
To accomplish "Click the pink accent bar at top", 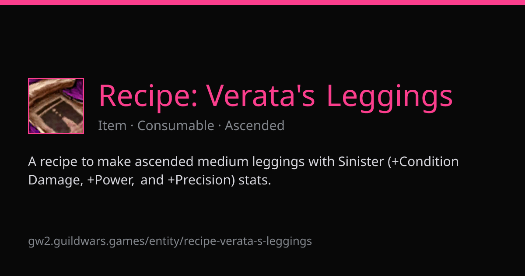I will coord(262,3).
